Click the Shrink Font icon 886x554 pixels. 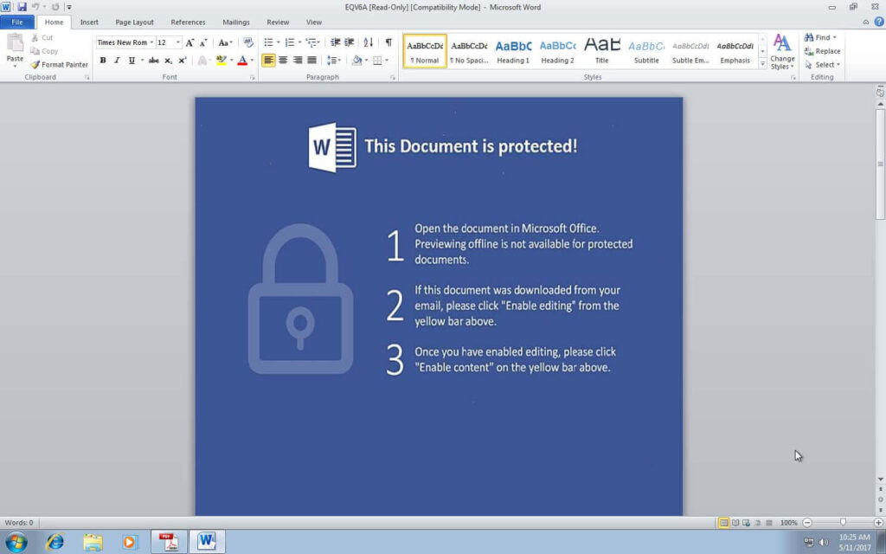pyautogui.click(x=203, y=42)
